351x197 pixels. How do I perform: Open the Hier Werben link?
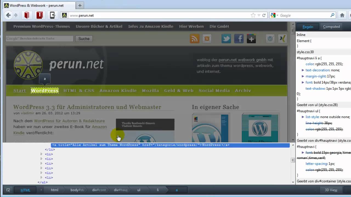pos(191,27)
